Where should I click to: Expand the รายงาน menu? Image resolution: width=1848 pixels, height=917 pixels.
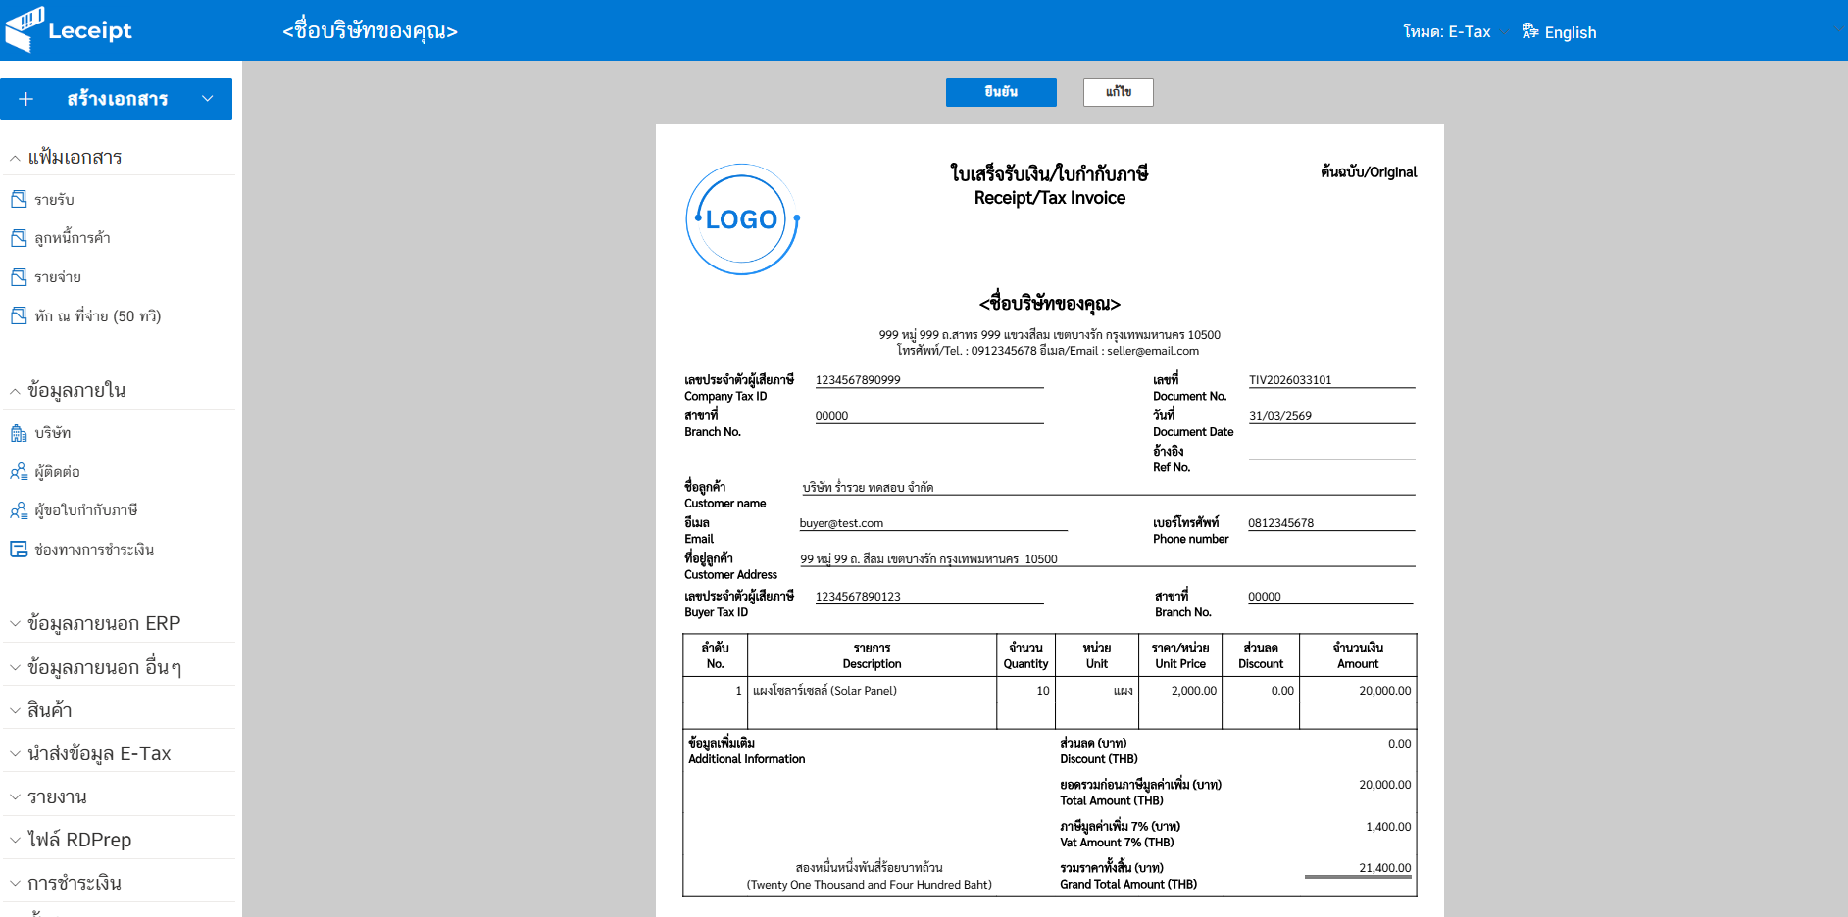[57, 797]
